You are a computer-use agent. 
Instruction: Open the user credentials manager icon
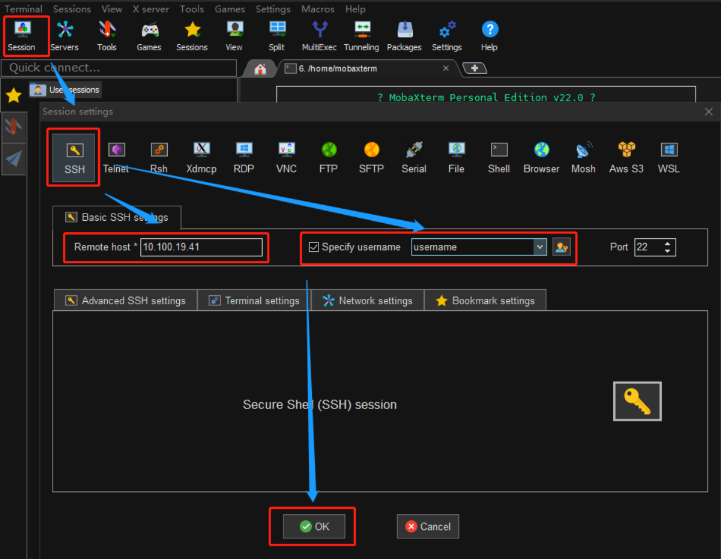(561, 247)
